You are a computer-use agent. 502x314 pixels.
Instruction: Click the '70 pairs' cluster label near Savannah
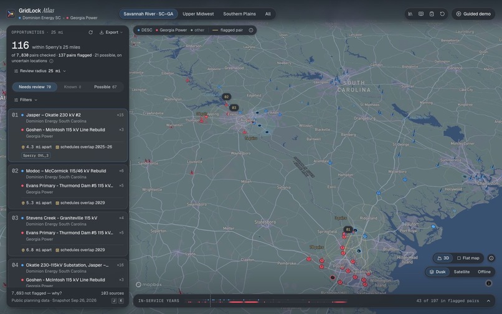click(x=316, y=247)
